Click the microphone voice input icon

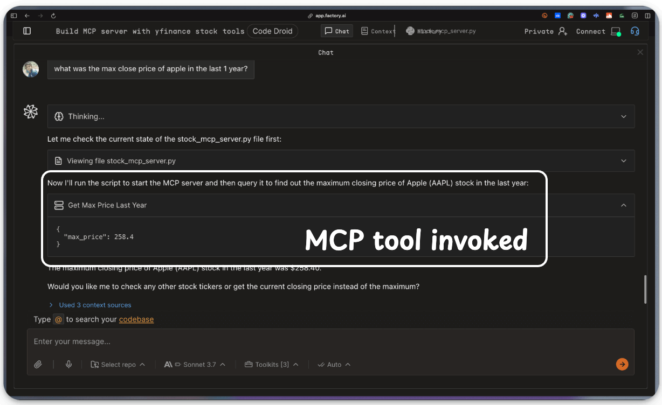point(69,365)
